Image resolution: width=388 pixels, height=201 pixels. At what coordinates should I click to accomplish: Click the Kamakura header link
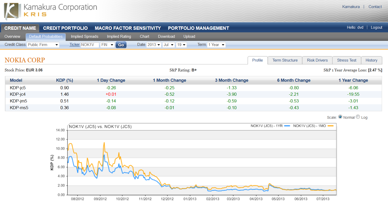351,7
